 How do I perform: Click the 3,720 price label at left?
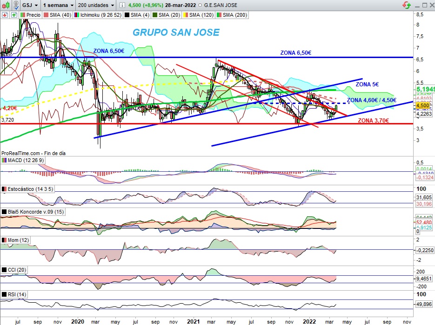(7, 120)
